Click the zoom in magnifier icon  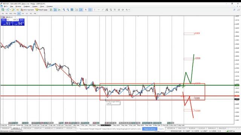click(x=64, y=10)
